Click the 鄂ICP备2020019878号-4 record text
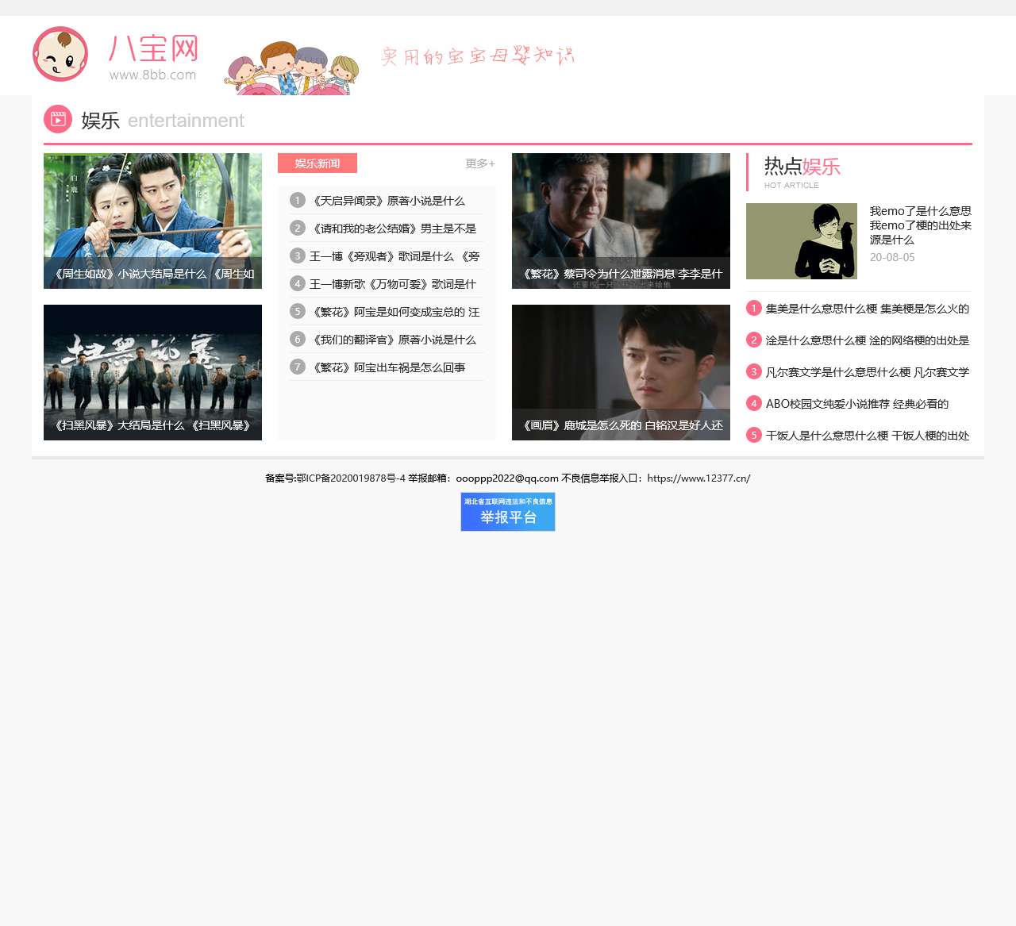This screenshot has height=926, width=1016. [351, 478]
